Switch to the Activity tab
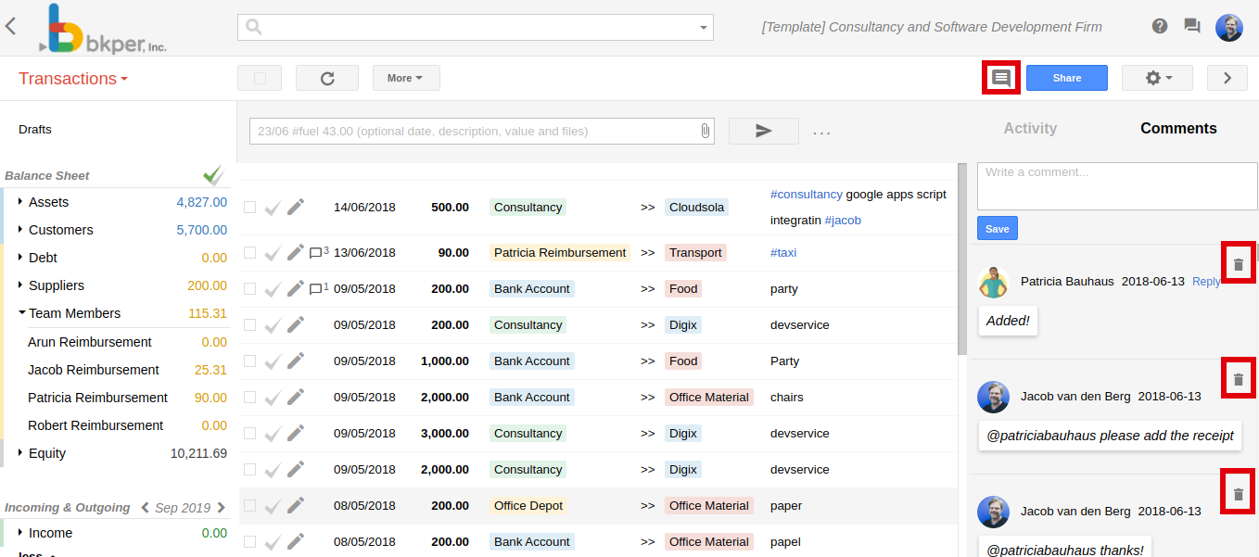The width and height of the screenshot is (1259, 557). pos(1029,129)
